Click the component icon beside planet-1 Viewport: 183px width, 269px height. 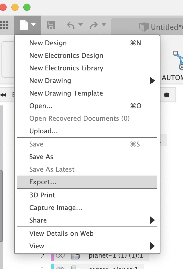75,256
